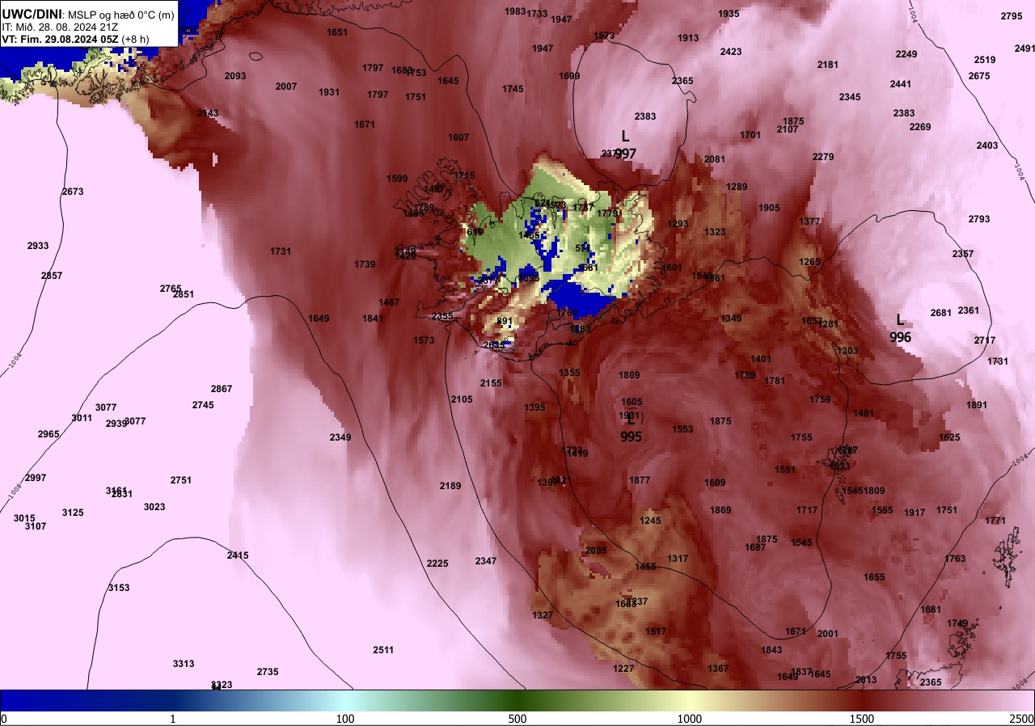Click the value 2225
Screen dimensions: 1035x726
coord(437,563)
